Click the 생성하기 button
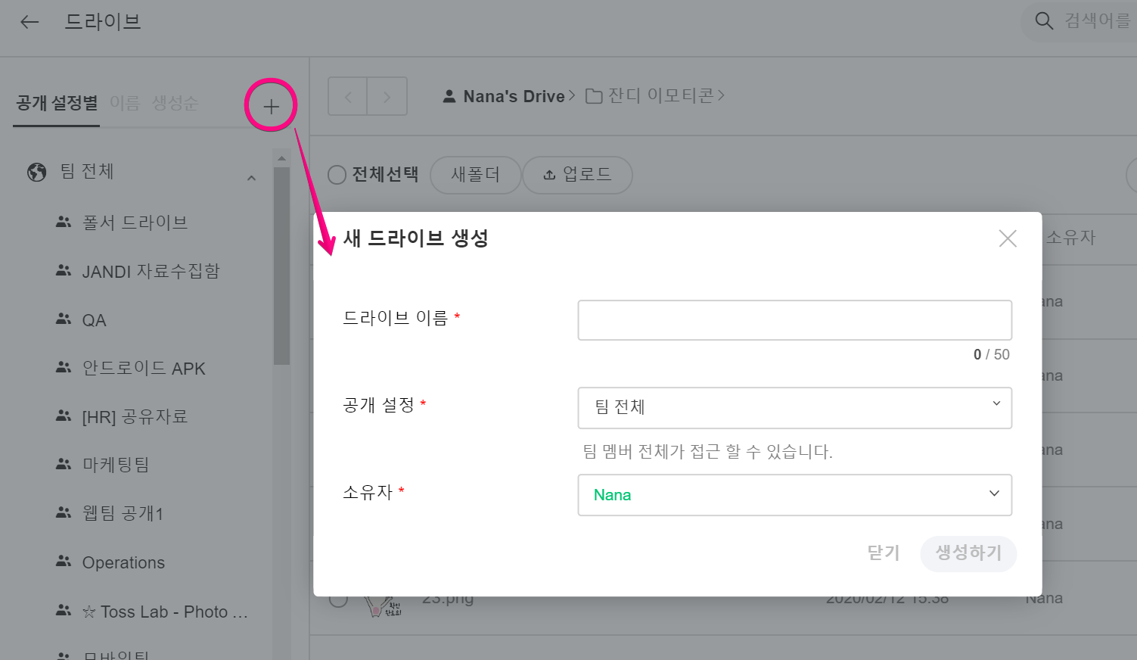This screenshot has height=660, width=1137. point(968,553)
